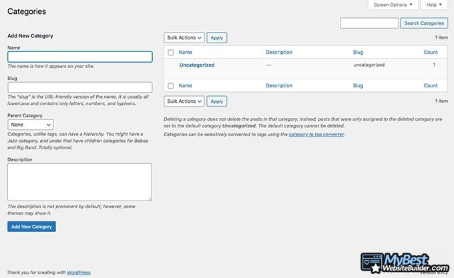Open the Screen Options tab
Screen dimensions: 454x278
[393, 5]
